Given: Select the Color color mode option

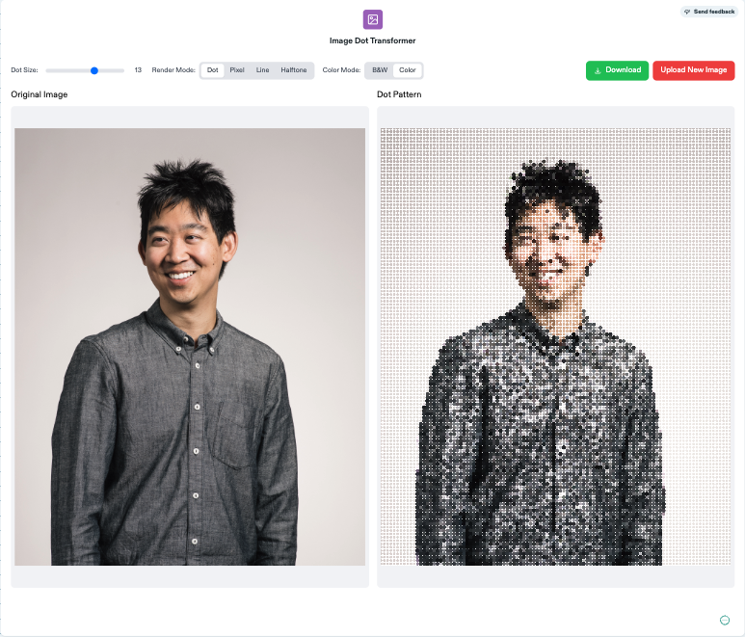Looking at the screenshot, I should pos(408,70).
